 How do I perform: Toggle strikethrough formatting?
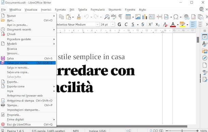click(143, 24)
